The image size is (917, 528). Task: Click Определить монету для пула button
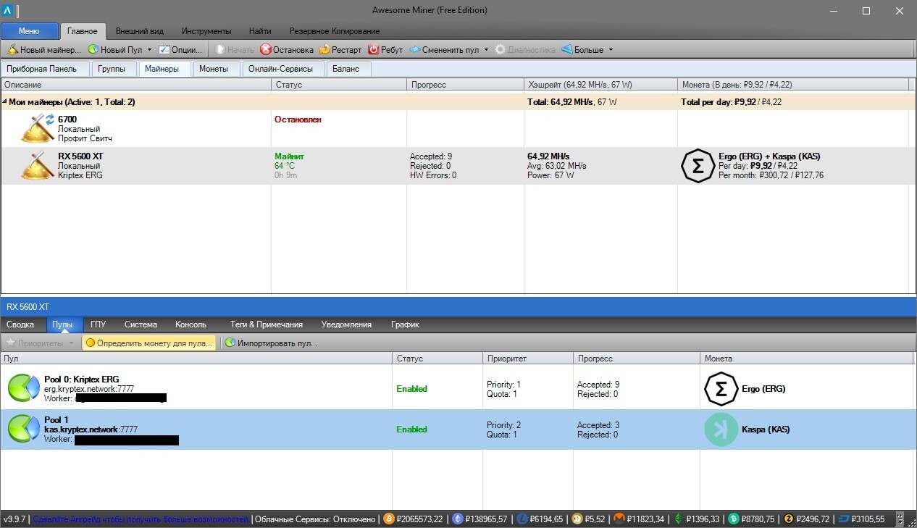148,343
